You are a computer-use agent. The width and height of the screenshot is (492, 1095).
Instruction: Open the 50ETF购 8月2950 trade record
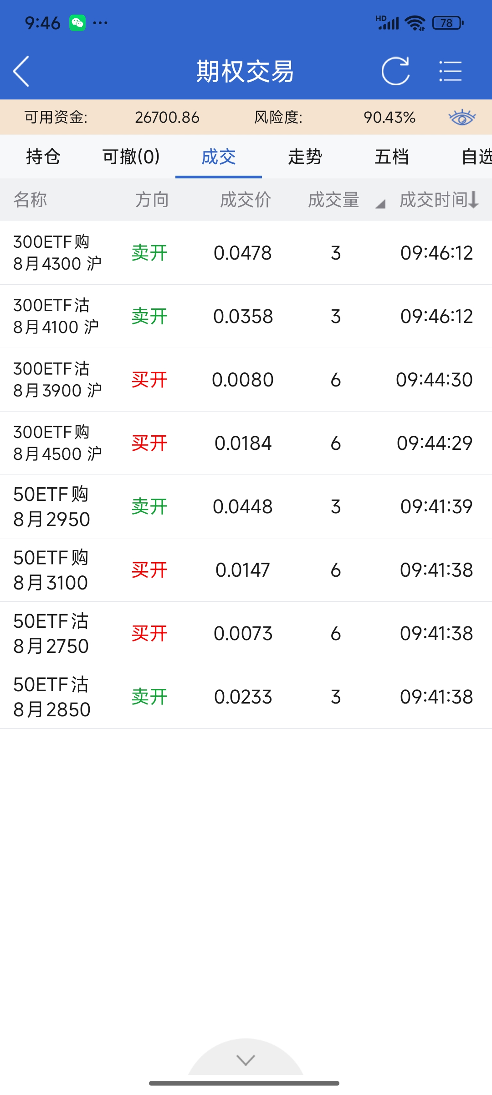point(246,506)
